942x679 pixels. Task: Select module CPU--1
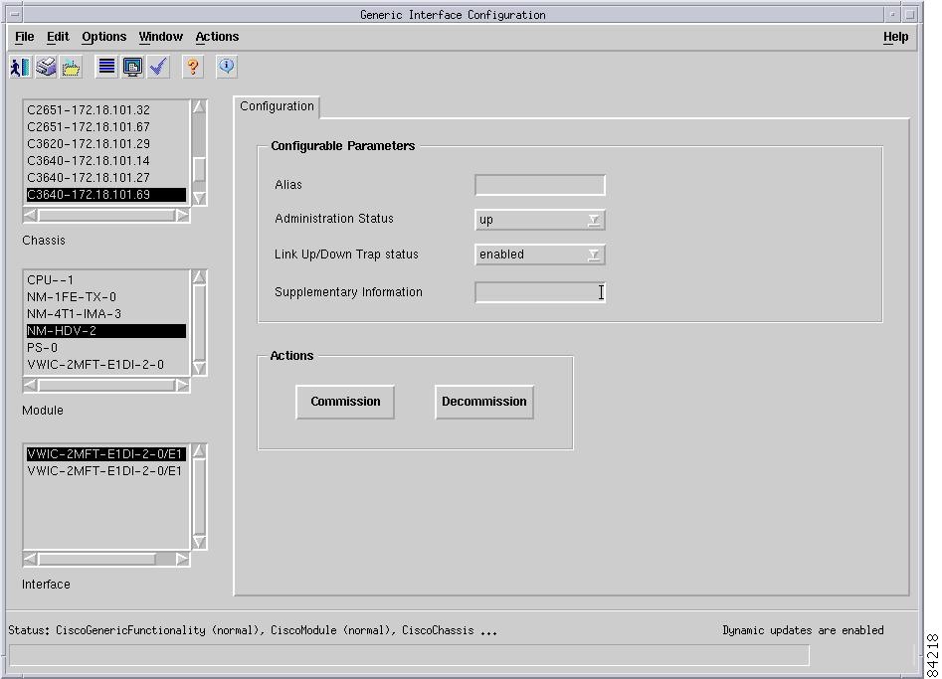point(106,279)
